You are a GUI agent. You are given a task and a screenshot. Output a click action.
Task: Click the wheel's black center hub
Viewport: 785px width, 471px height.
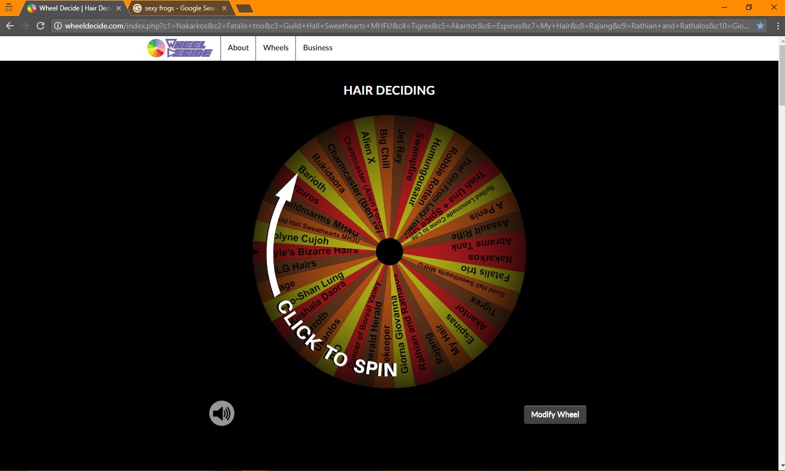[389, 252]
